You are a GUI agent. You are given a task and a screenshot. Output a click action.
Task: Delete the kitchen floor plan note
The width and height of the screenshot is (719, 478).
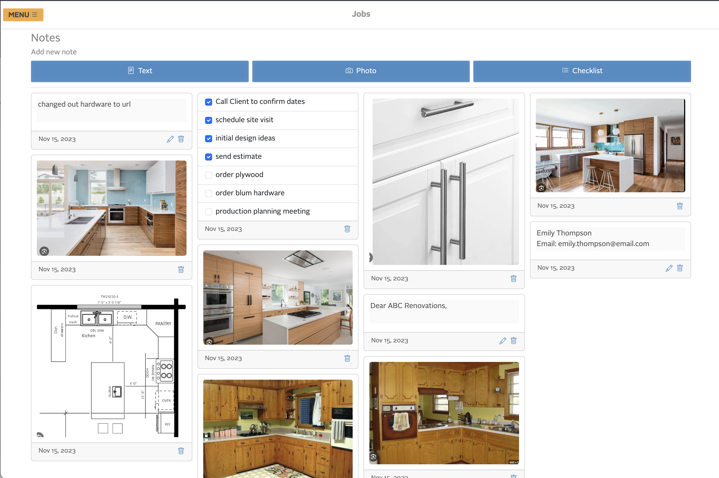coord(181,451)
